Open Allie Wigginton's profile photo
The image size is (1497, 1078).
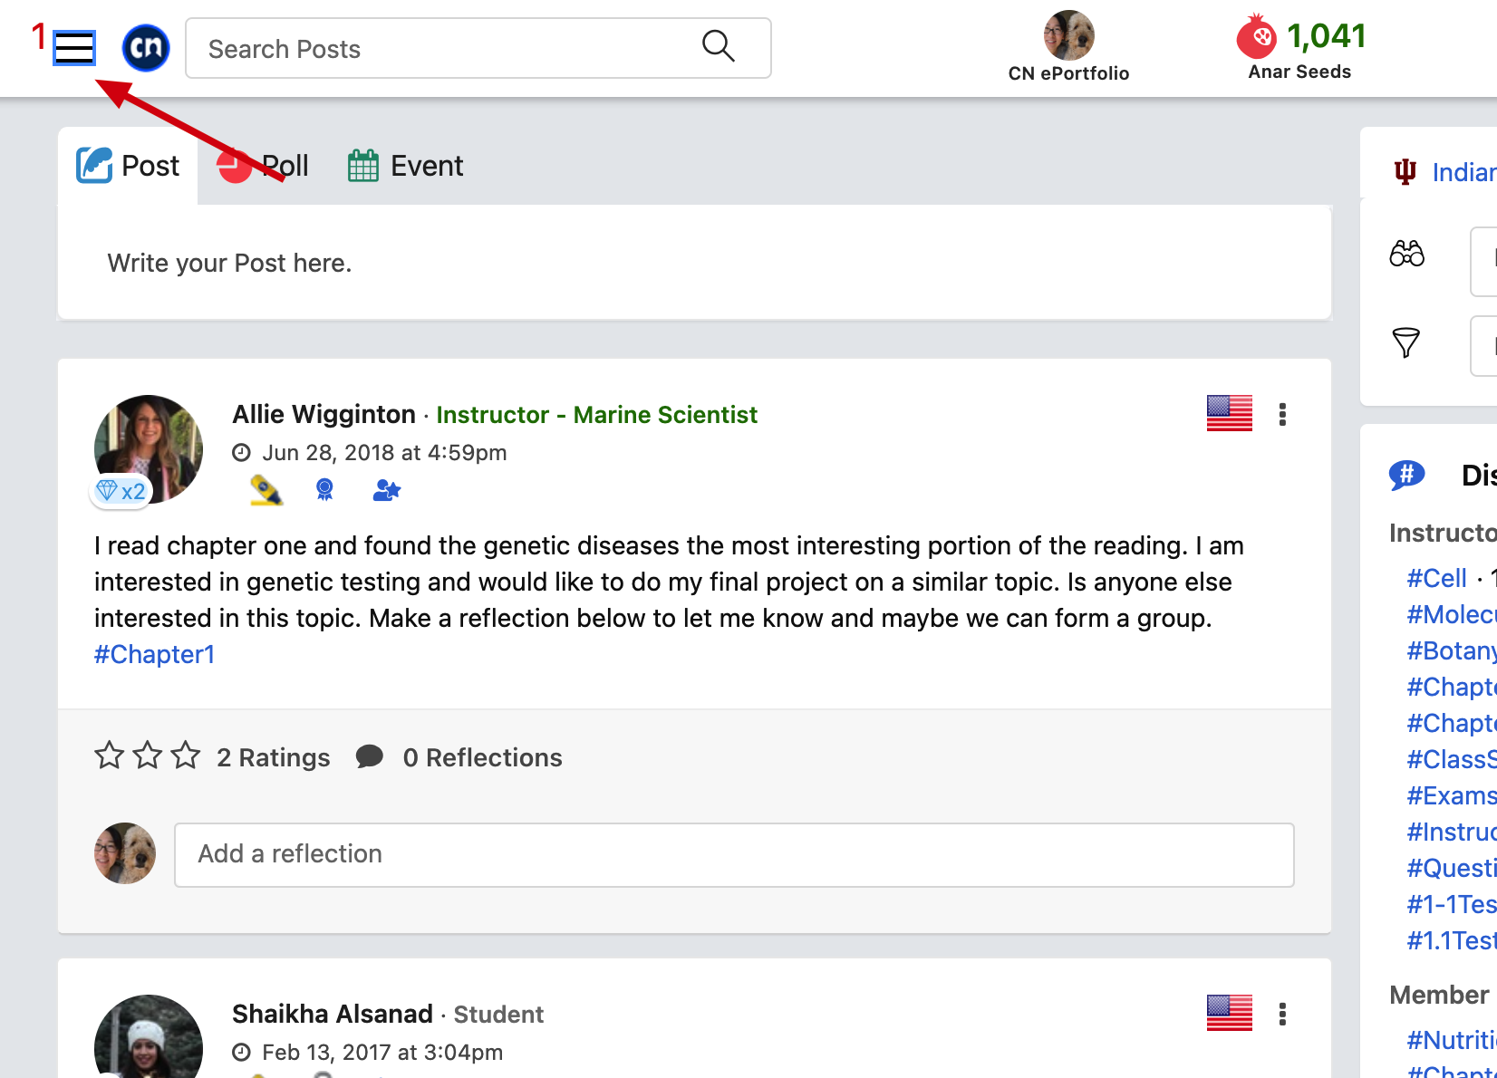(149, 448)
